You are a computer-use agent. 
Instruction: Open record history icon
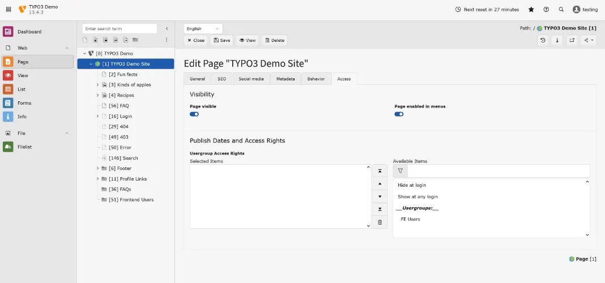tap(543, 40)
